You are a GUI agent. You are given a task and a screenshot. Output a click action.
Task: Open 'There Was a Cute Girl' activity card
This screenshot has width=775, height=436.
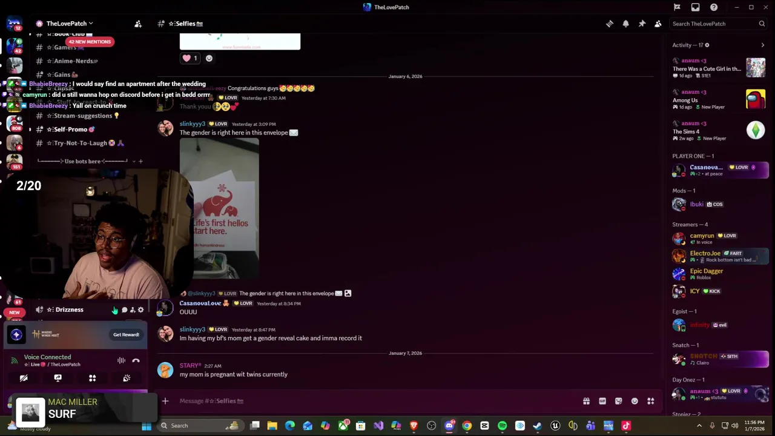point(720,68)
